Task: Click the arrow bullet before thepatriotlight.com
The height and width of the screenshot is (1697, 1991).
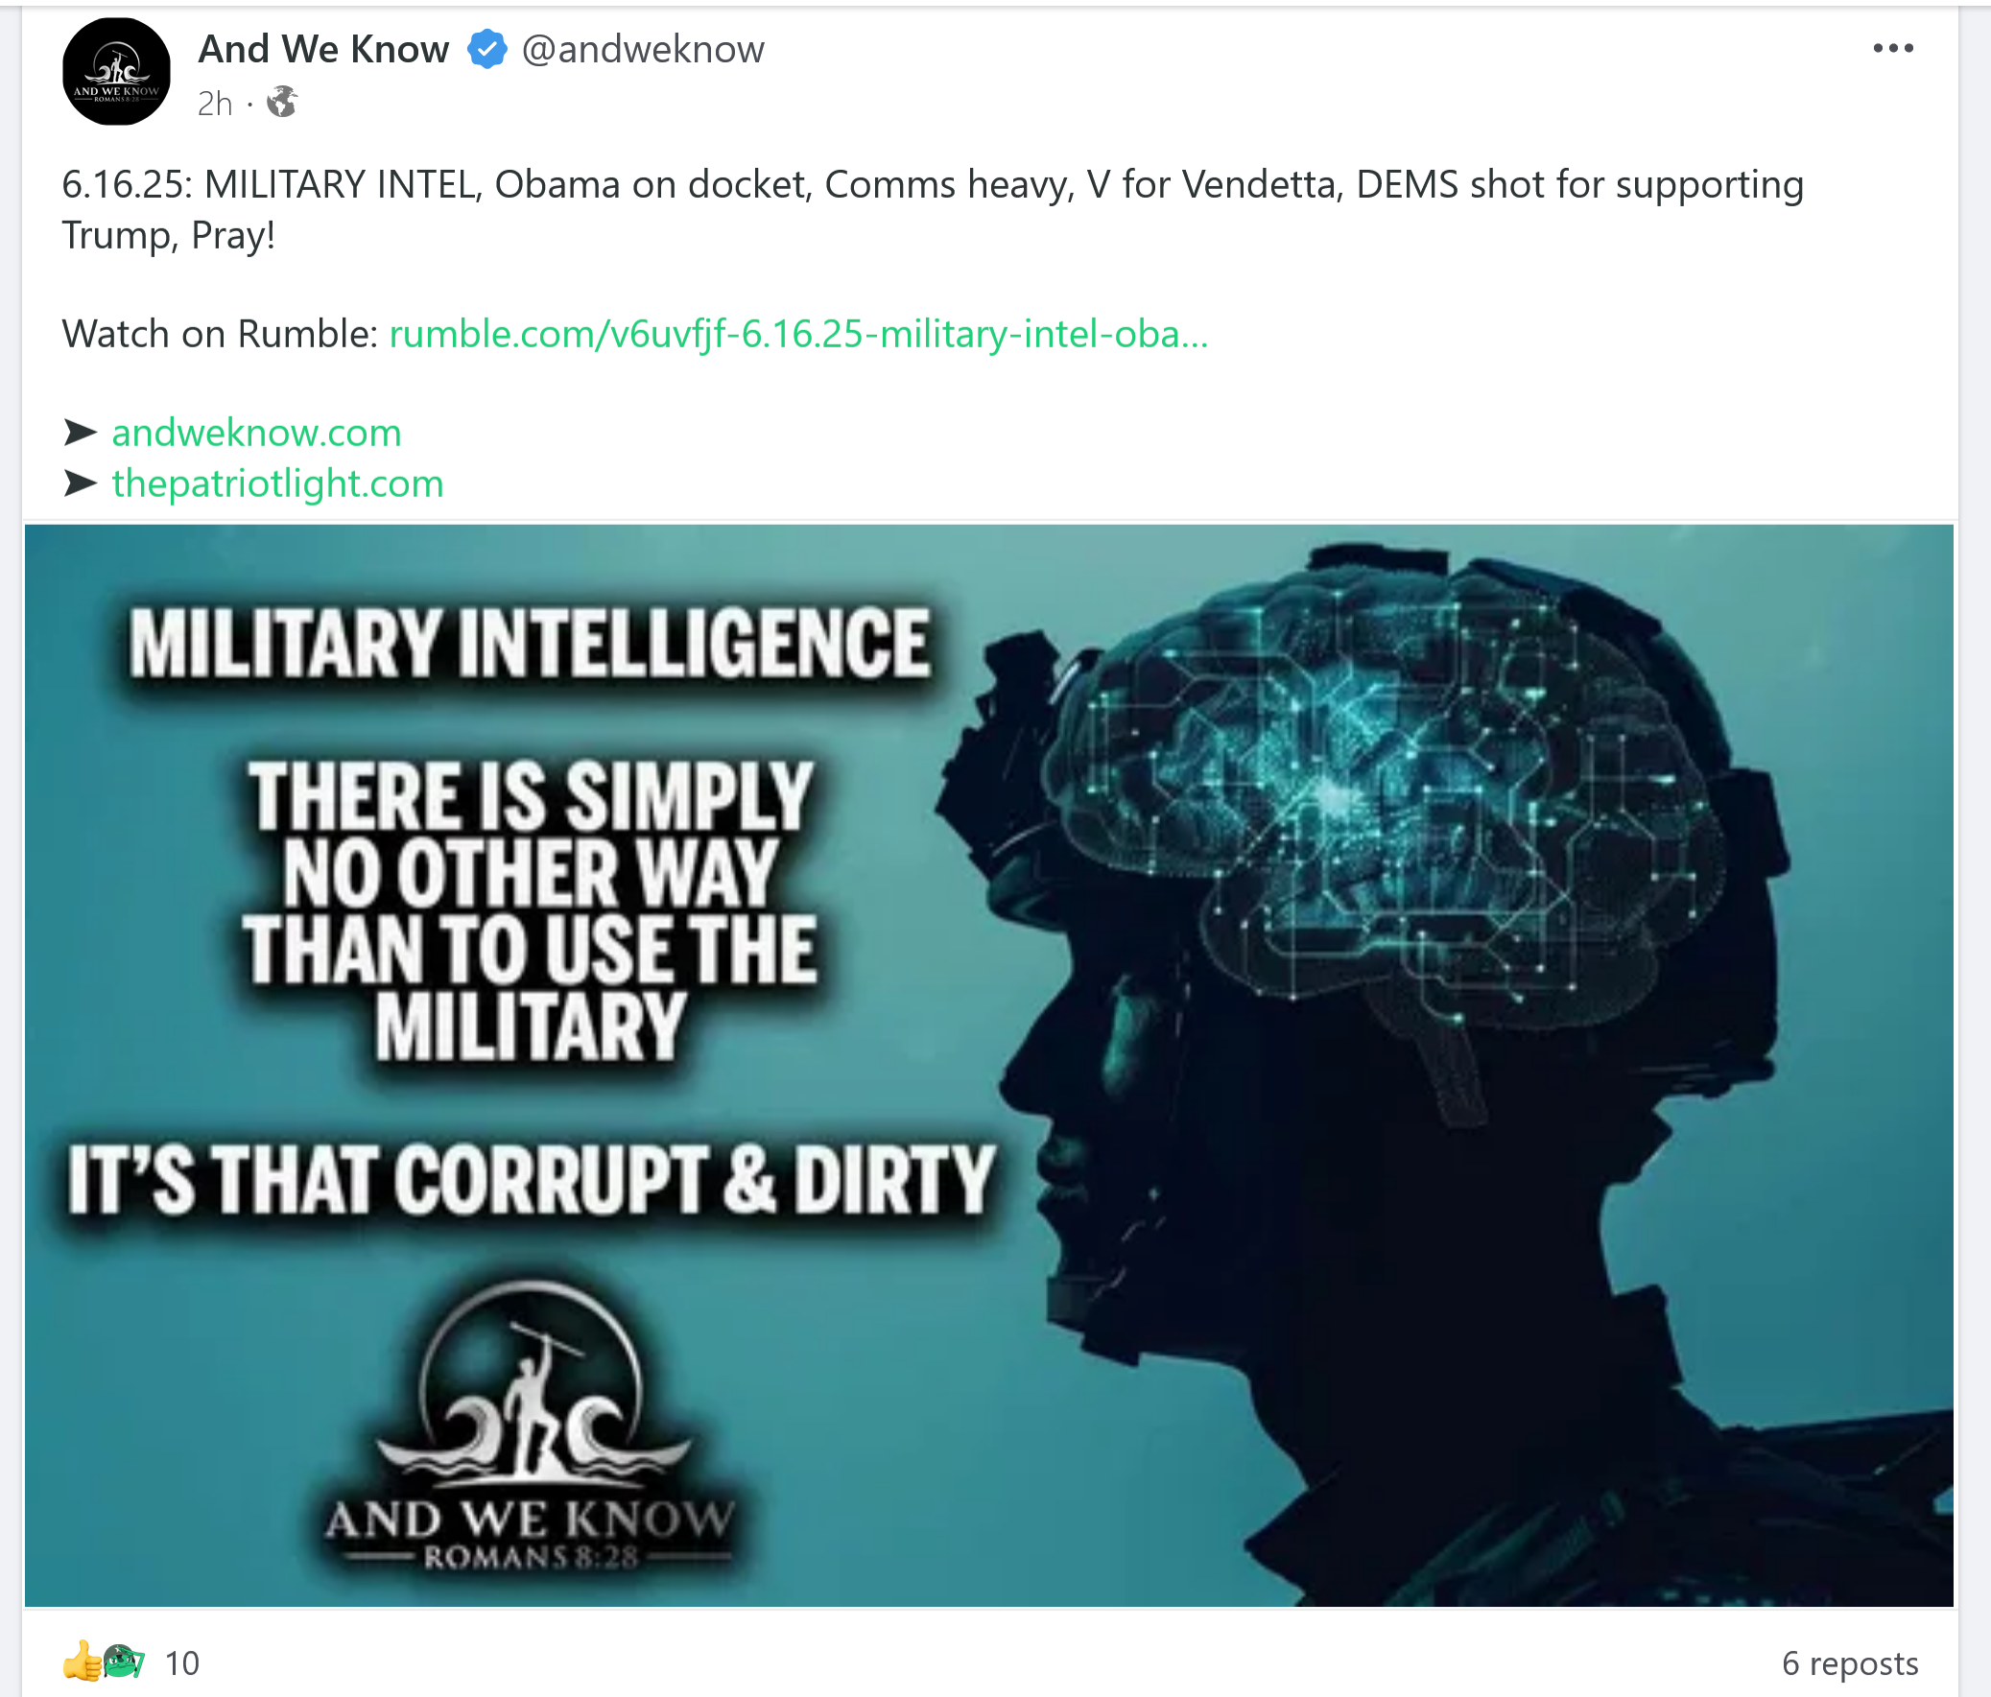Action: (x=81, y=483)
